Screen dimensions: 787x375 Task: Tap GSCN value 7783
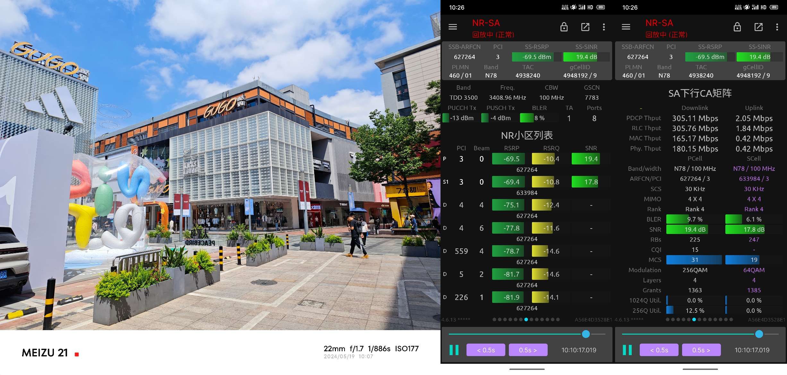(592, 97)
